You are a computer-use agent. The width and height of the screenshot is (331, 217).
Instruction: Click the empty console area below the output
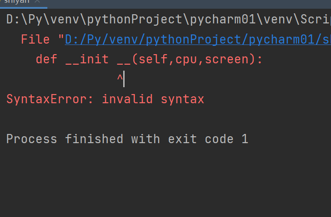tap(165, 181)
